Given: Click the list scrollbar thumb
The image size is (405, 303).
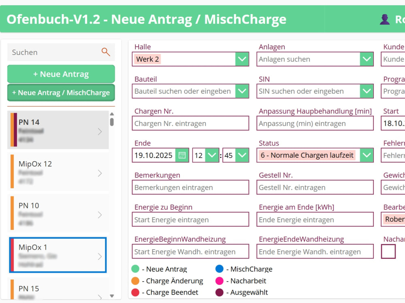Looking at the screenshot, I should pyautogui.click(x=112, y=122).
